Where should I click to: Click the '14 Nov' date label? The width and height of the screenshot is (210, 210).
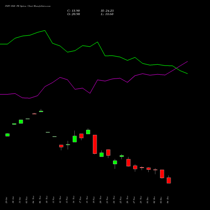pyautogui.click(x=73, y=200)
